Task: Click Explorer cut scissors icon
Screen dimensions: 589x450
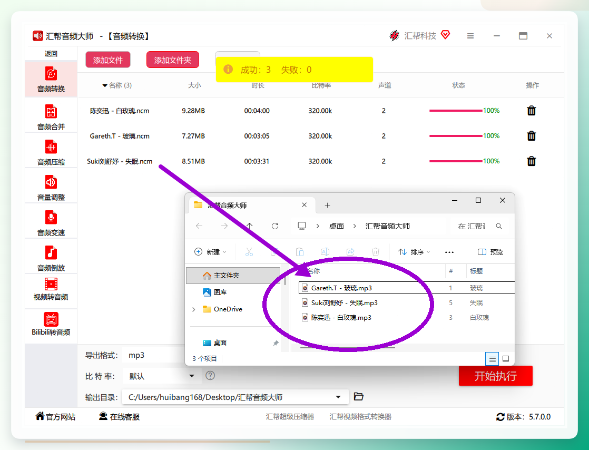Action: [249, 252]
